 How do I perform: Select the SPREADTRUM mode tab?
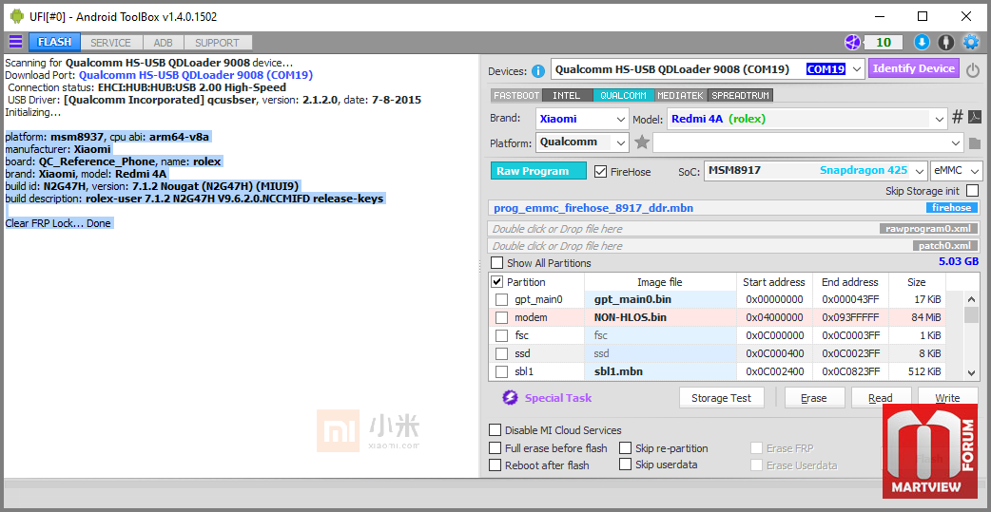pyautogui.click(x=741, y=95)
